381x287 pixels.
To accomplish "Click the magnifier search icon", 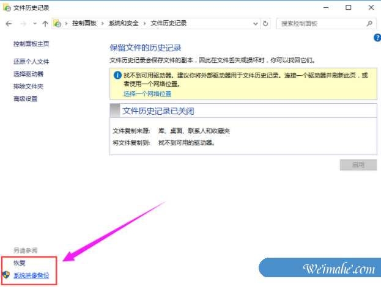I will (369, 24).
